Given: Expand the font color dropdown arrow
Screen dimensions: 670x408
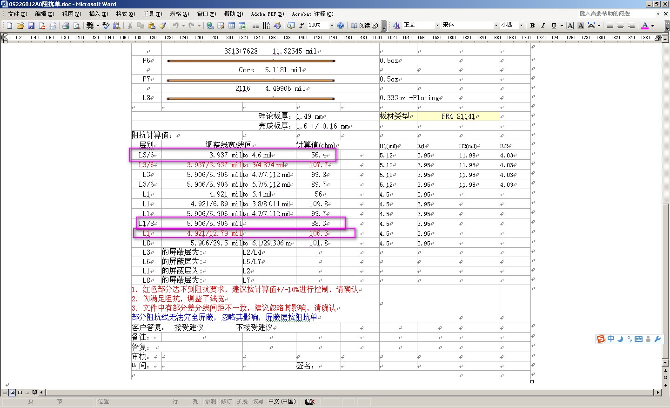Looking at the screenshot, I should pyautogui.click(x=652, y=26).
